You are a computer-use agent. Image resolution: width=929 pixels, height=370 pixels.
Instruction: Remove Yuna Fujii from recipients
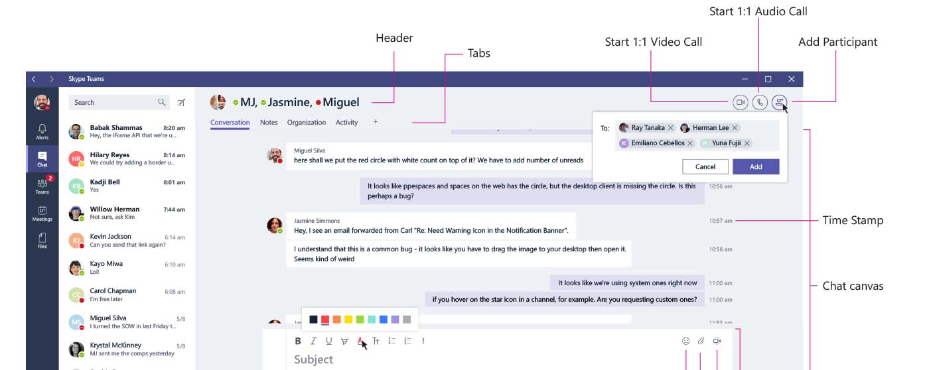click(747, 143)
